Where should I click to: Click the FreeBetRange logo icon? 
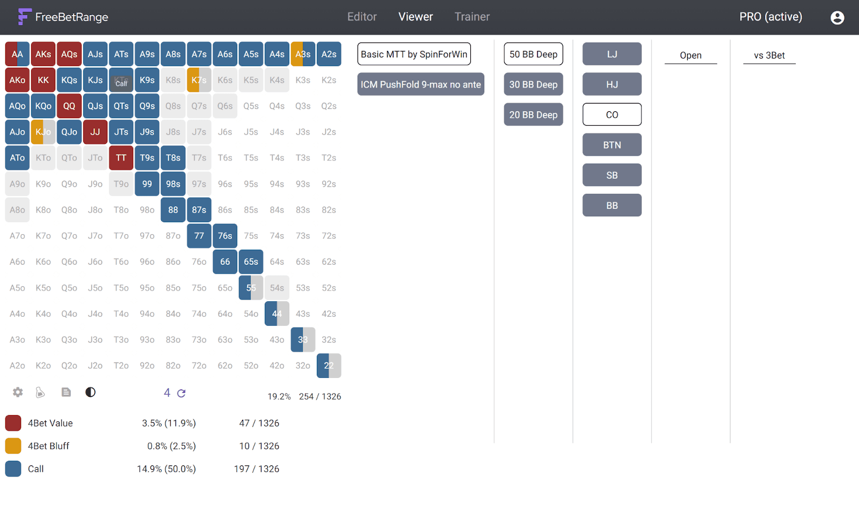24,17
